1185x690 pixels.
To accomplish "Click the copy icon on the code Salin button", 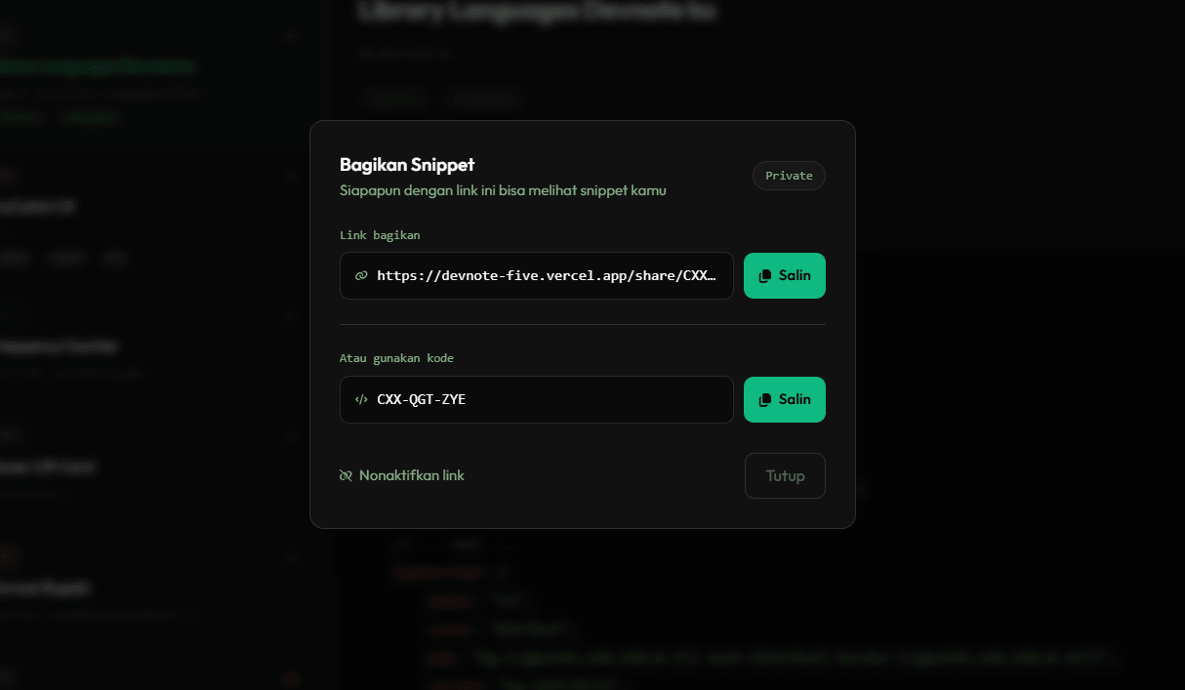I will [764, 399].
